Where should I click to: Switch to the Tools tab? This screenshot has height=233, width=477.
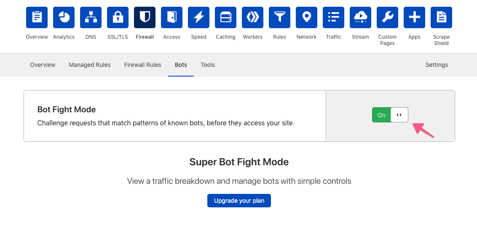tap(208, 65)
